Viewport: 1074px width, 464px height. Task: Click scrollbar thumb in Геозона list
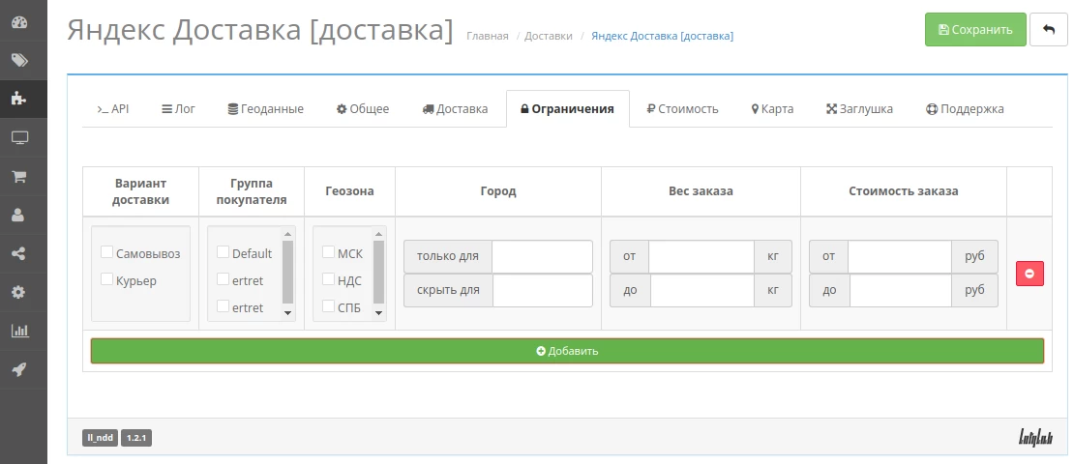(x=378, y=272)
